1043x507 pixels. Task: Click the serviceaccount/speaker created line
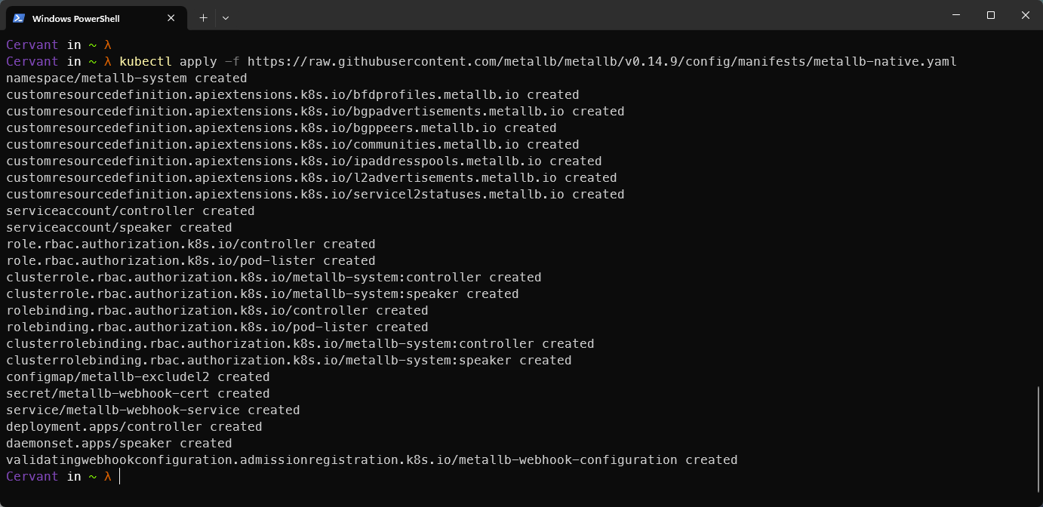(118, 228)
